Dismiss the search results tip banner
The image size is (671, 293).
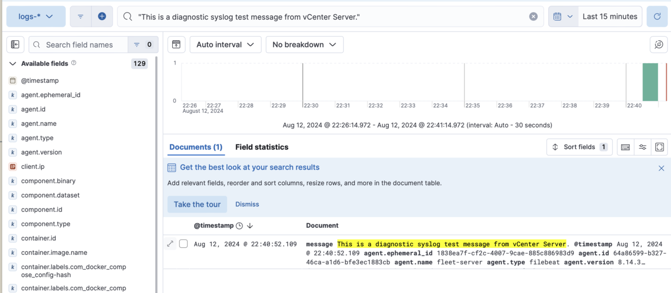[x=661, y=168]
